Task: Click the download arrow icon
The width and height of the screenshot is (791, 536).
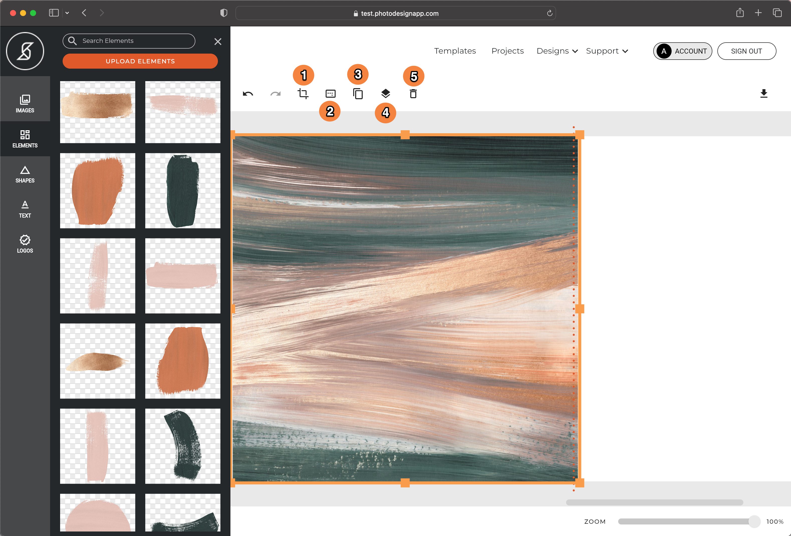Action: [764, 94]
